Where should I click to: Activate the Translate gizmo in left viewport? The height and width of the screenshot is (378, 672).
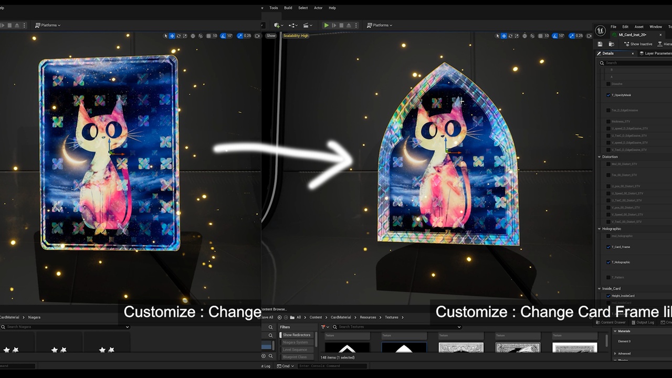172,36
